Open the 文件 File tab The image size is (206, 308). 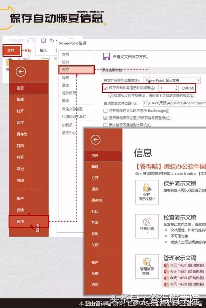[x=11, y=51]
